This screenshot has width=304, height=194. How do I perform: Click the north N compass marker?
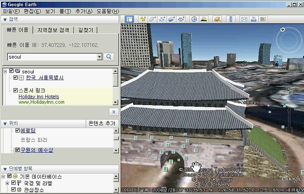pyautogui.click(x=282, y=30)
